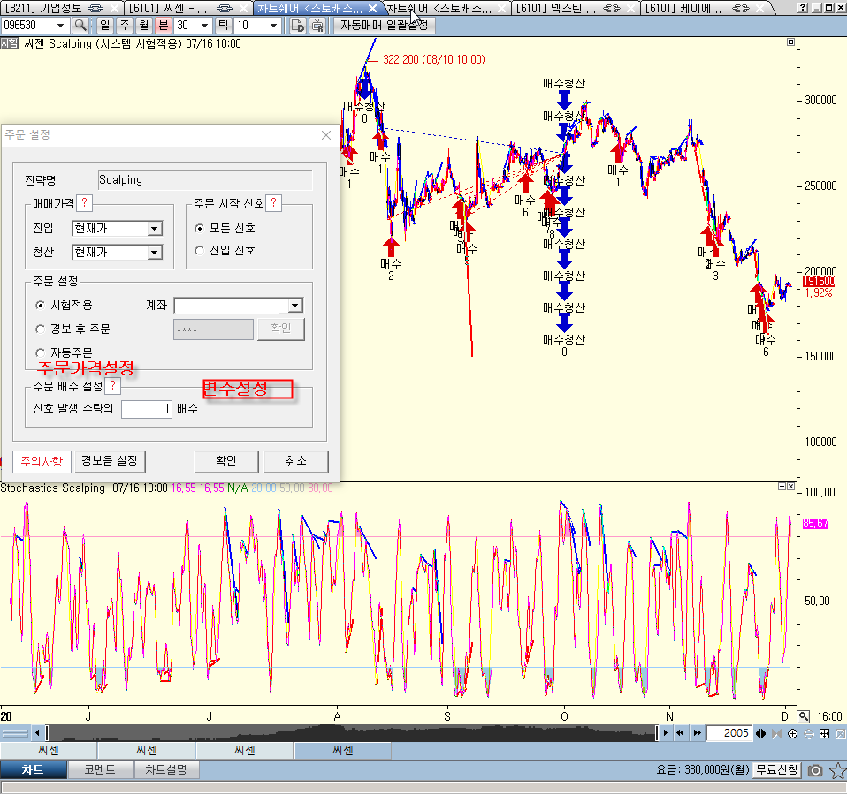Click the fast-forward chart scroll icon
The image size is (847, 795).
(695, 733)
